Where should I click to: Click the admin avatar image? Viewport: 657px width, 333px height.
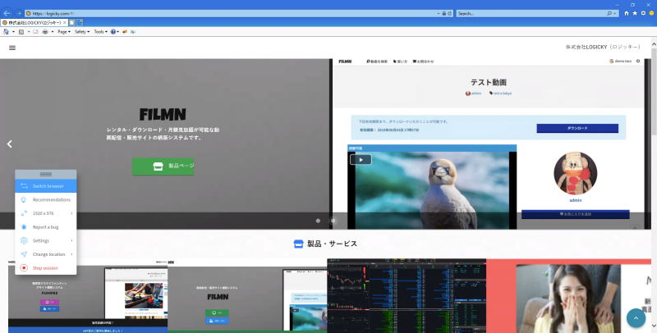[576, 173]
